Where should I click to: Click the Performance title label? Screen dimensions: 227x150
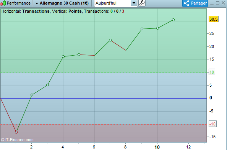(x=19, y=3)
